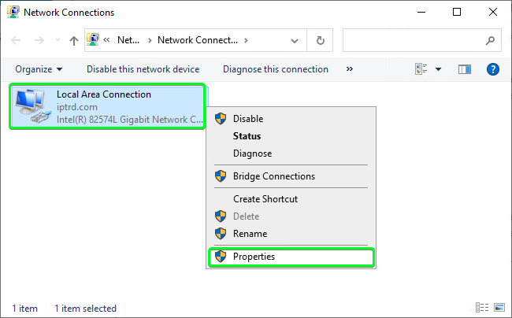
Task: Click shield icon beside Delete
Action: pos(221,216)
